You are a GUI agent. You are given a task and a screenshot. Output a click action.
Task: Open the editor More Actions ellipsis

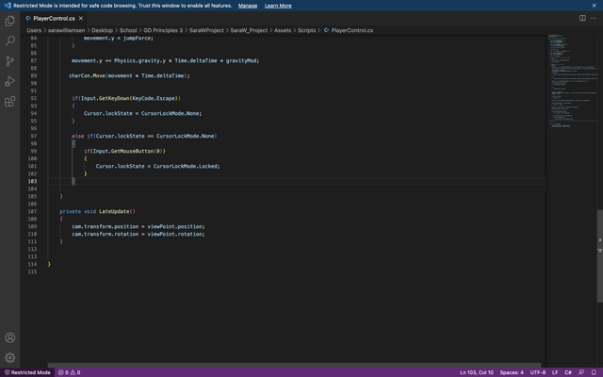[594, 18]
